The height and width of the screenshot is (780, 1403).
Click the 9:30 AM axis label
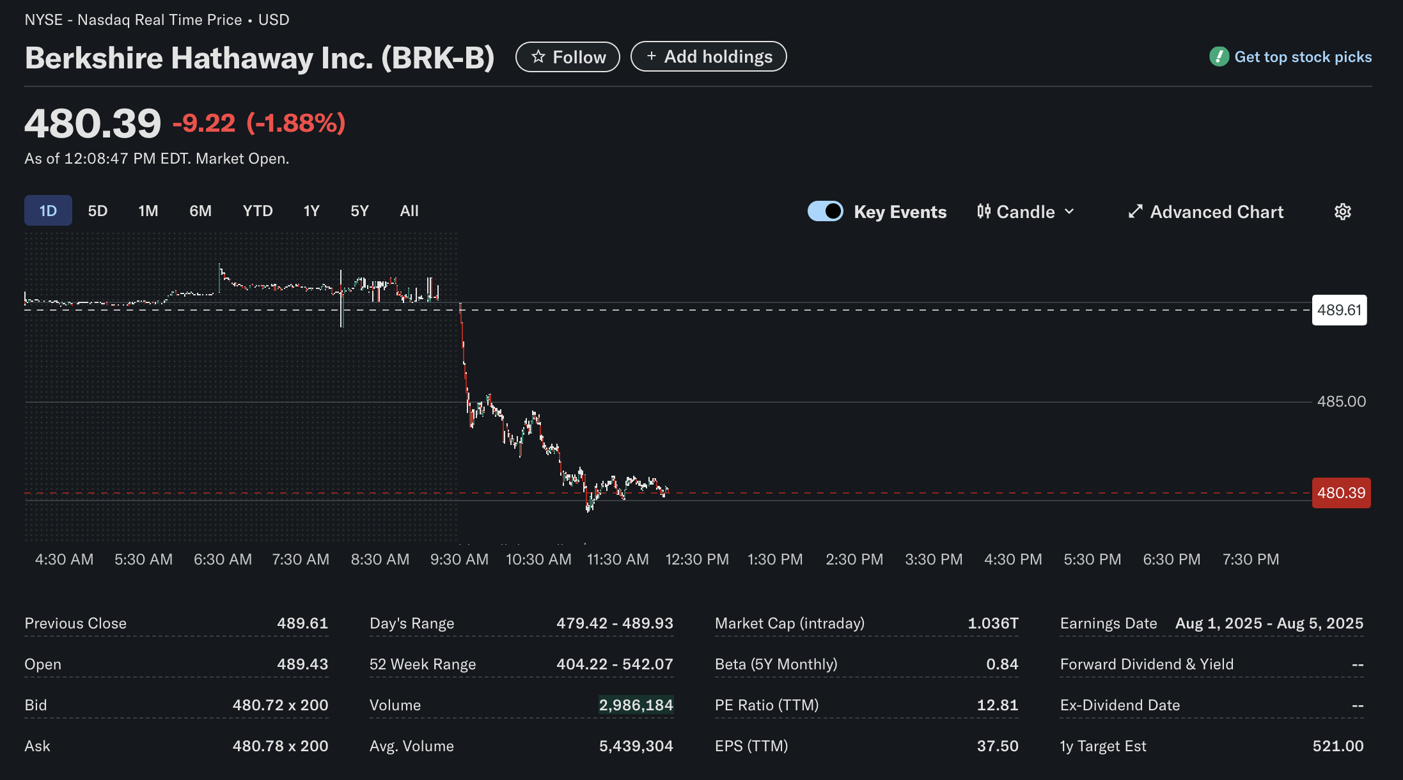click(x=459, y=559)
